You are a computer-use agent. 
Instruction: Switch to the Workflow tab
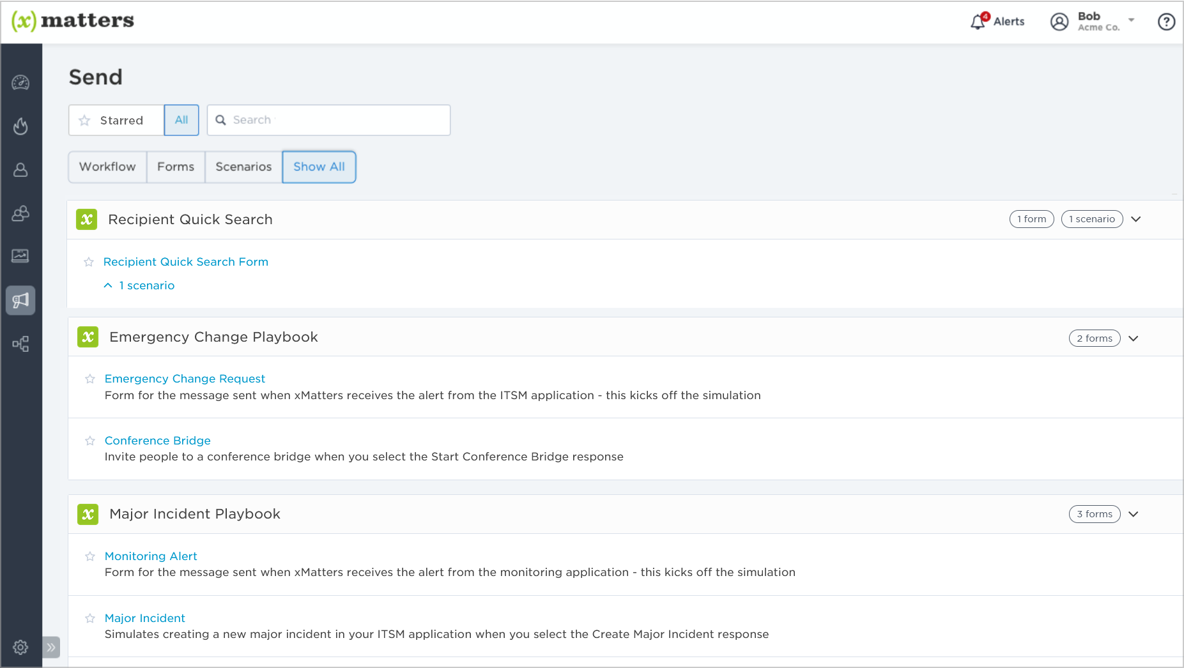point(107,167)
